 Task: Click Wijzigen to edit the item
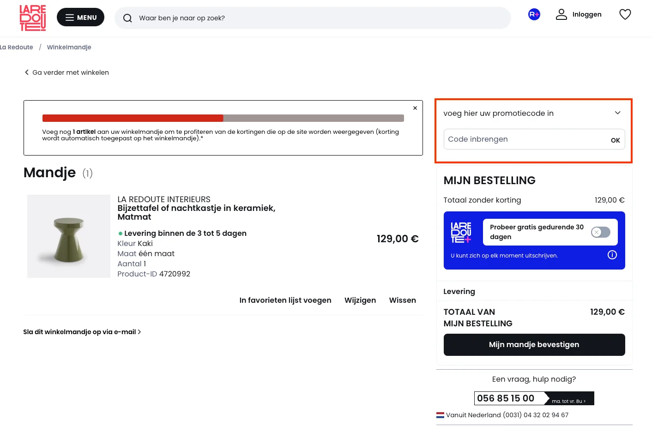click(360, 300)
